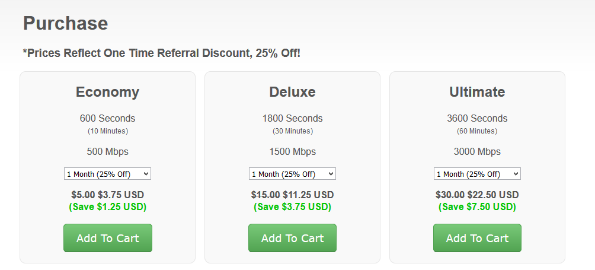Select the Economy plan title

coord(107,92)
